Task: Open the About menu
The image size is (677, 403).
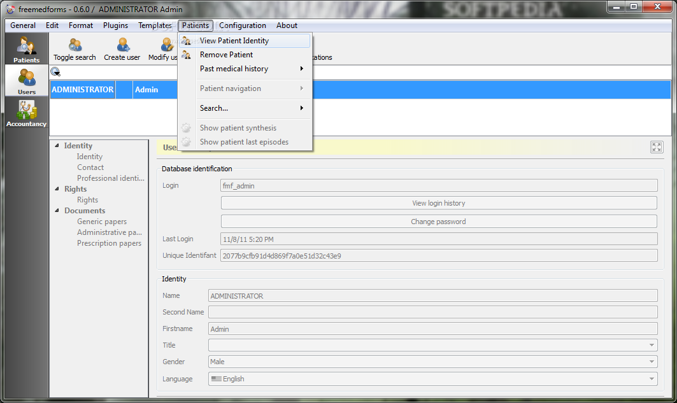Action: click(287, 25)
